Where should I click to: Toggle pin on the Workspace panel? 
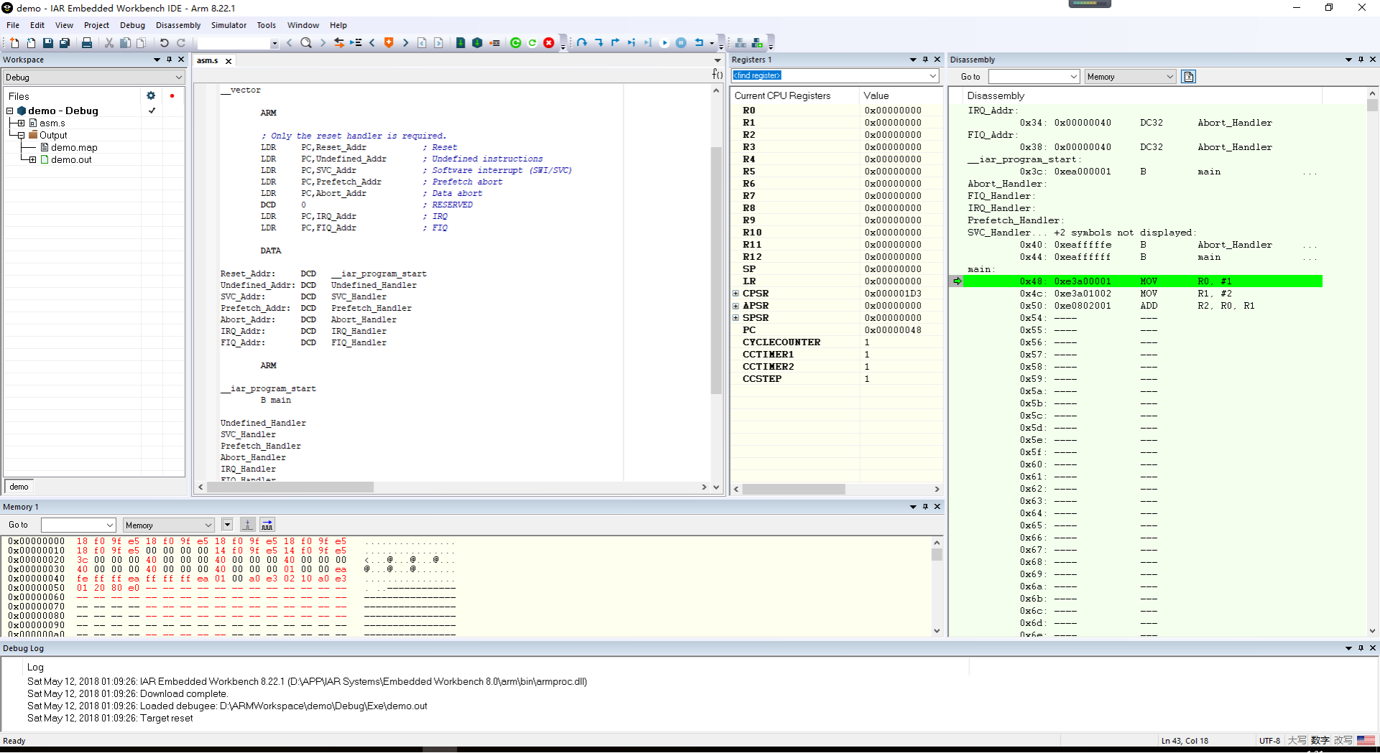click(x=170, y=60)
